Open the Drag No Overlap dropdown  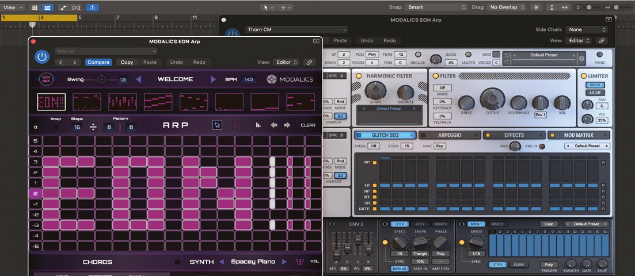click(x=507, y=7)
